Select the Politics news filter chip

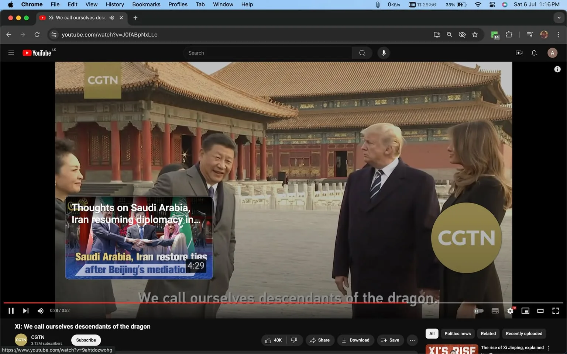(457, 333)
